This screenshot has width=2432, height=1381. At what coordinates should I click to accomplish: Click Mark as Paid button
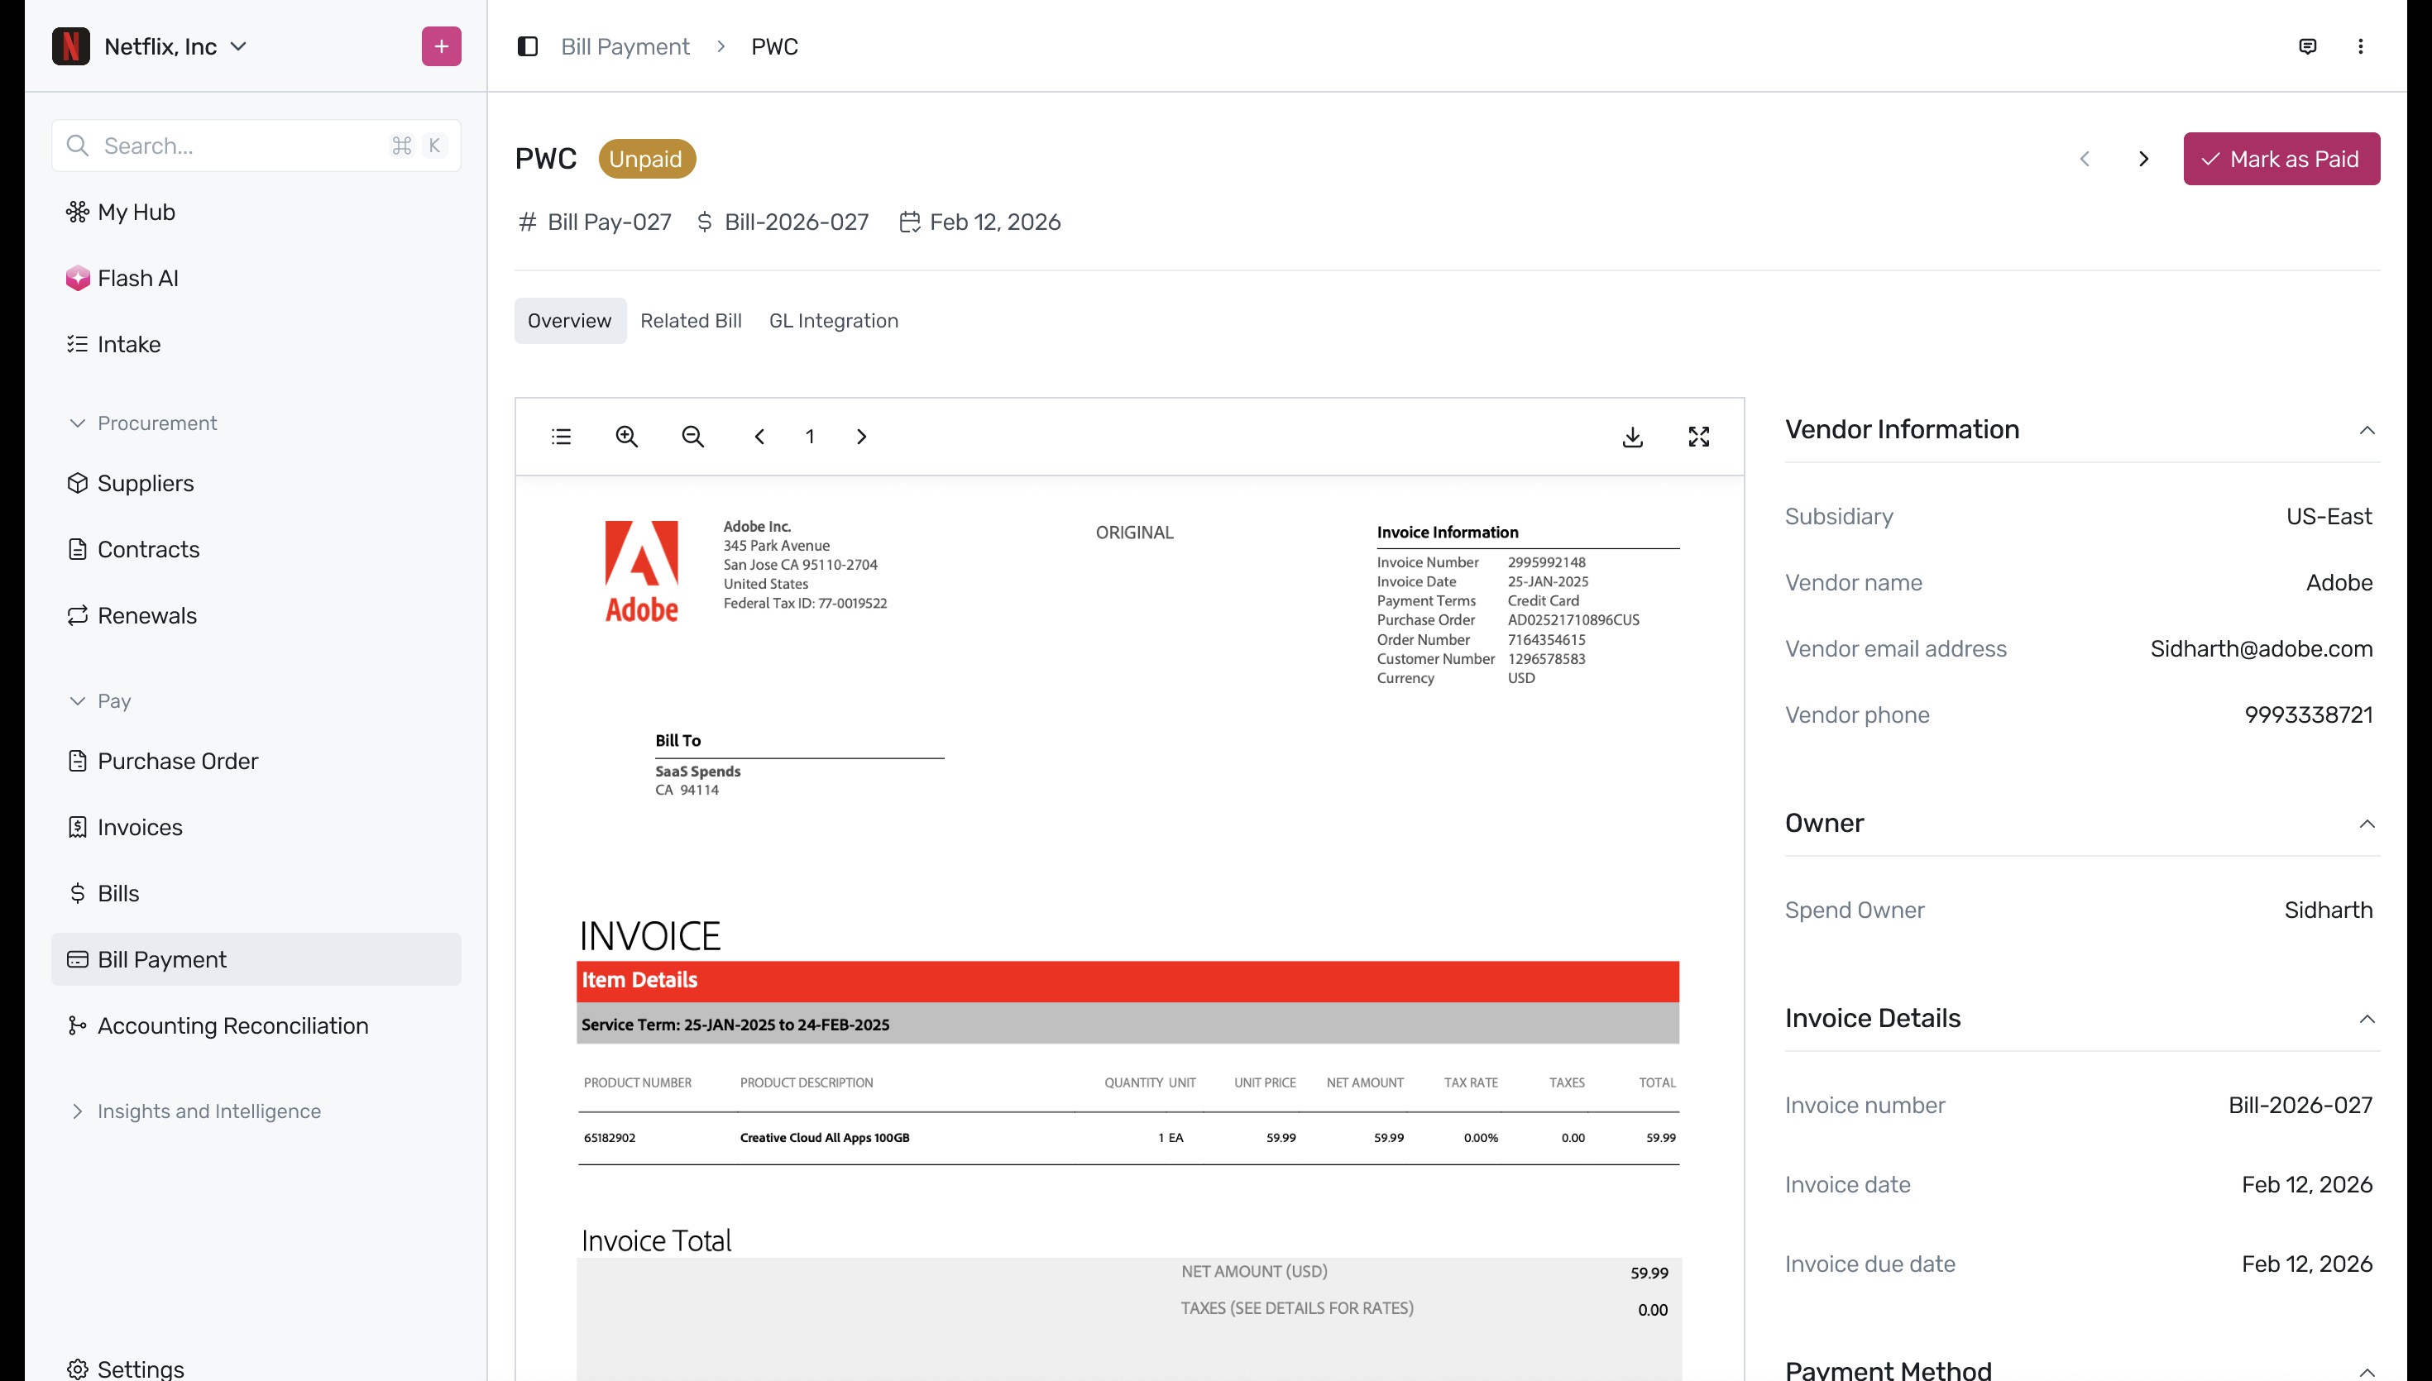(x=2281, y=159)
